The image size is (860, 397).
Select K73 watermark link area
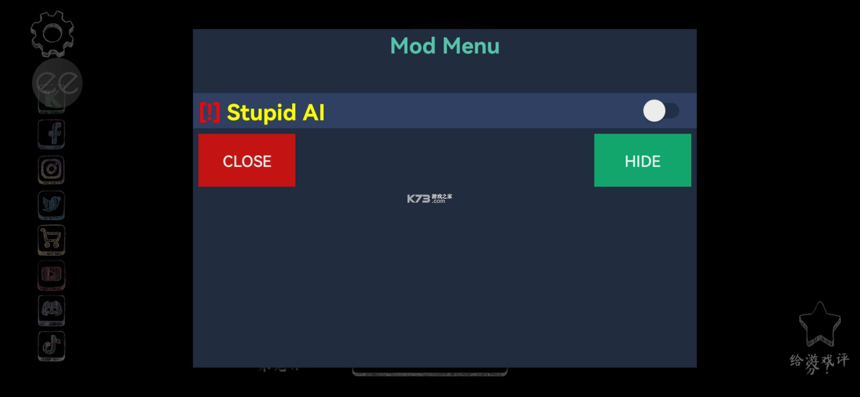[430, 198]
